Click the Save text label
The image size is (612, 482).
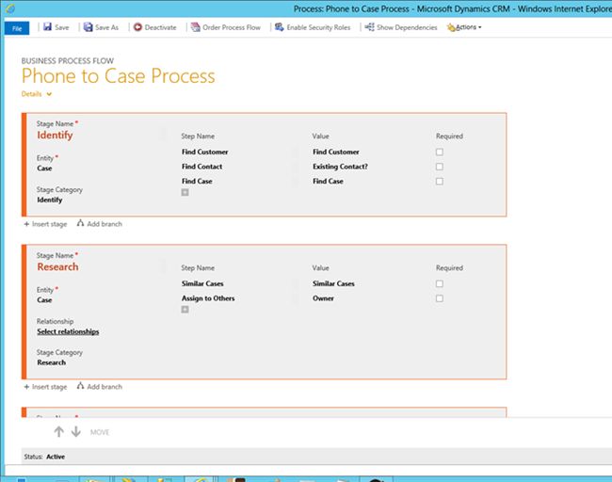(61, 27)
